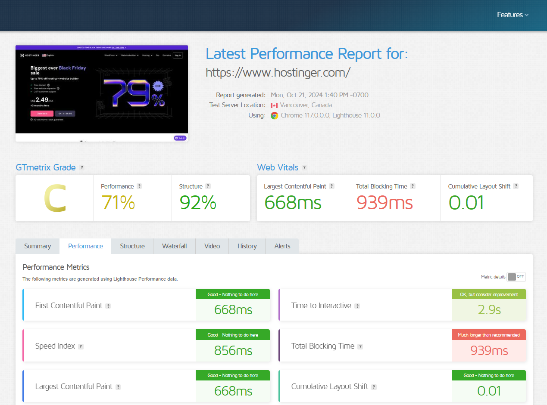The height and width of the screenshot is (405, 547).
Task: Open the Structure score help disclosure
Action: (x=207, y=186)
